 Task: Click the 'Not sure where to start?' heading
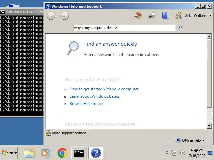coord(92,80)
